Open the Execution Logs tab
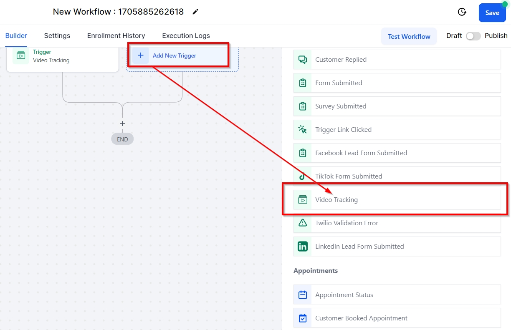The height and width of the screenshot is (330, 511). [186, 36]
